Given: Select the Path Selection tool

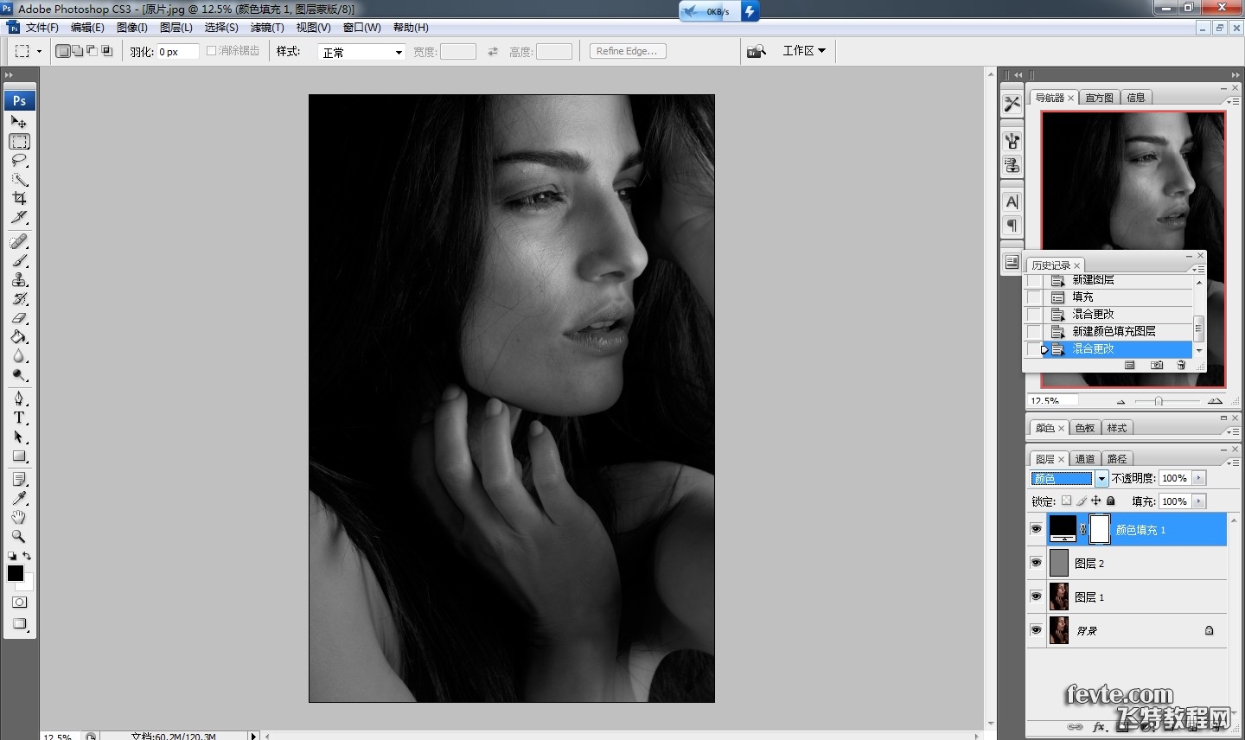Looking at the screenshot, I should (x=19, y=437).
